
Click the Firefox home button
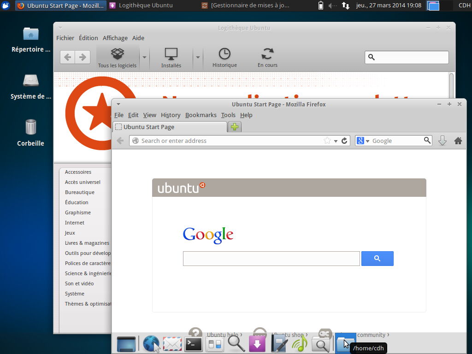(x=458, y=141)
